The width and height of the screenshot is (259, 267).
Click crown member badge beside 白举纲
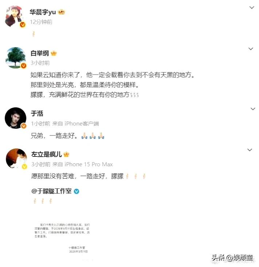[x=54, y=53]
